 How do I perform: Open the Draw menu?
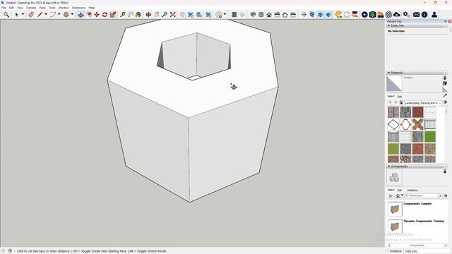[42, 8]
